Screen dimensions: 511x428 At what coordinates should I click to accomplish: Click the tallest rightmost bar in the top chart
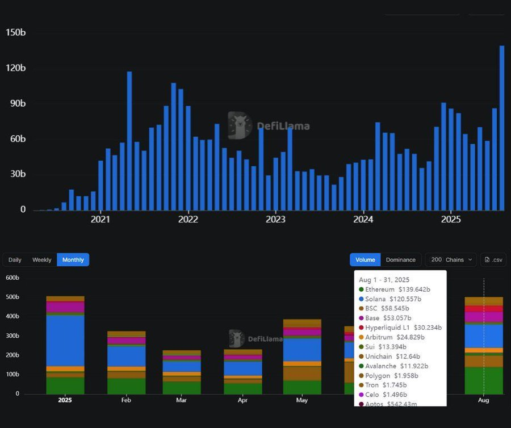[502, 128]
